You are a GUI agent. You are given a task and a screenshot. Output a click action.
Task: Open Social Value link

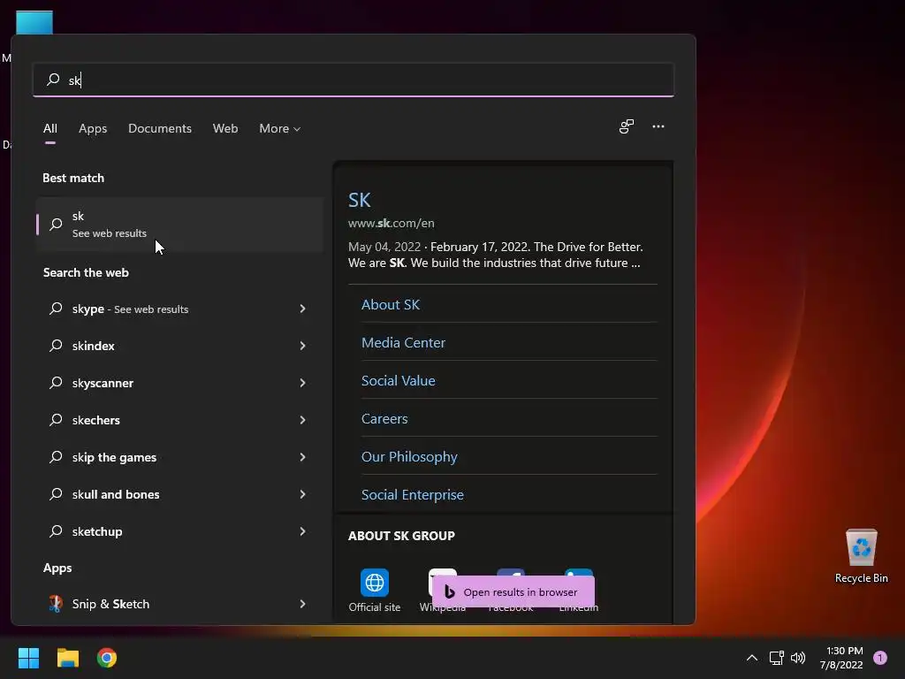point(399,380)
